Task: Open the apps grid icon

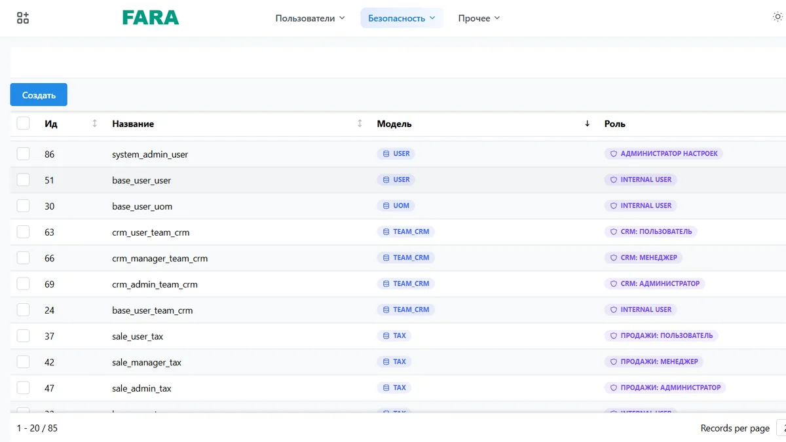Action: (23, 18)
